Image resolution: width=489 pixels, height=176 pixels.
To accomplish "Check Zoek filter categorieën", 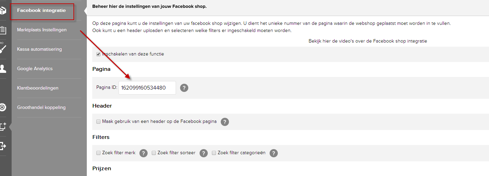I will [214, 153].
